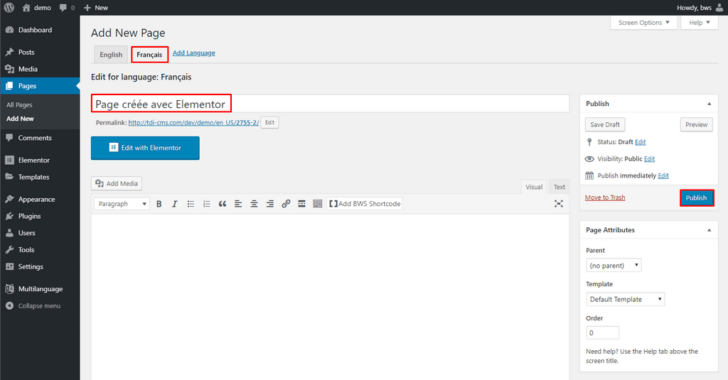Click the WordPress logo icon
This screenshot has width=728, height=380.
9,7
